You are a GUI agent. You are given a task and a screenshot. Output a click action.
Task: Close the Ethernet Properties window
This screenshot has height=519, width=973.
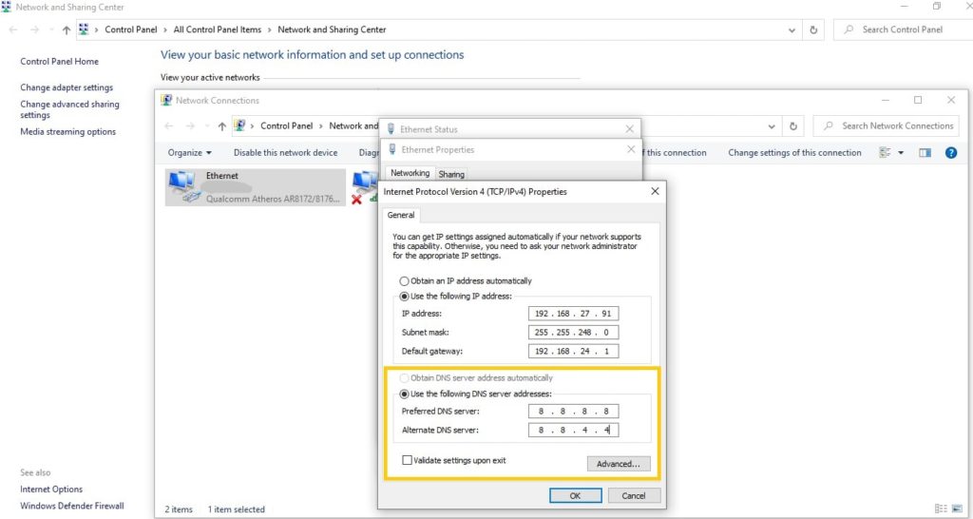pyautogui.click(x=631, y=149)
